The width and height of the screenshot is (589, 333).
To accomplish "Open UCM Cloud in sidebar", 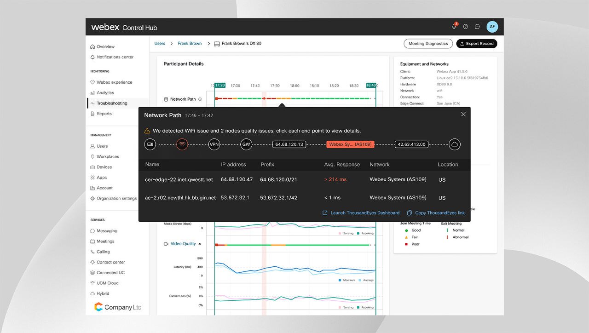I will click(104, 283).
